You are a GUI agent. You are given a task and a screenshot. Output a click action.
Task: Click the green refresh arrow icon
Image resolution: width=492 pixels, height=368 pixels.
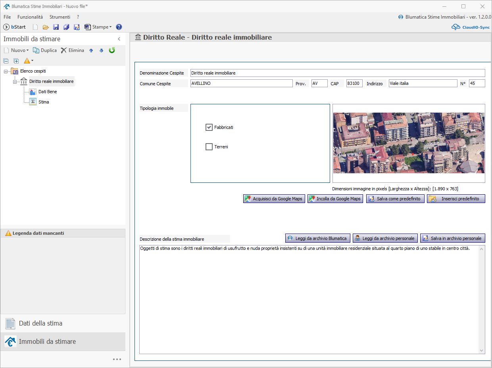pyautogui.click(x=112, y=50)
